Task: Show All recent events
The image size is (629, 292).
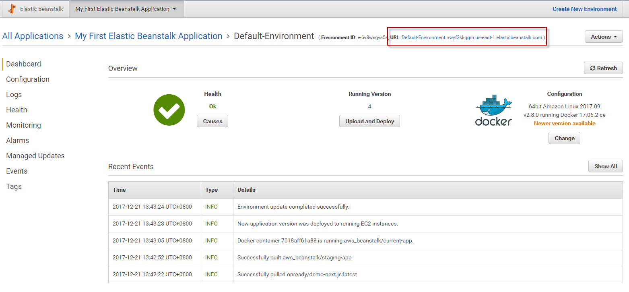Action: [605, 166]
